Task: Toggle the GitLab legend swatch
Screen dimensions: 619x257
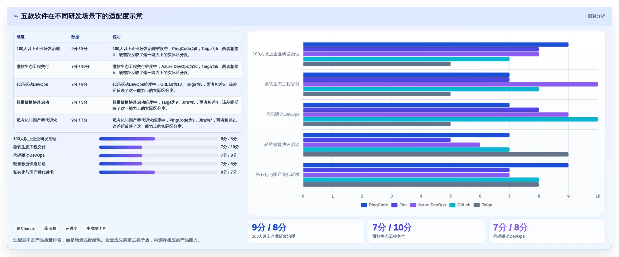Action: (452, 205)
